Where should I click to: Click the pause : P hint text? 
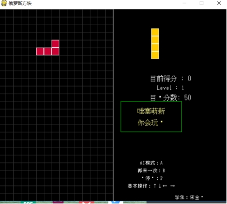(x=152, y=178)
